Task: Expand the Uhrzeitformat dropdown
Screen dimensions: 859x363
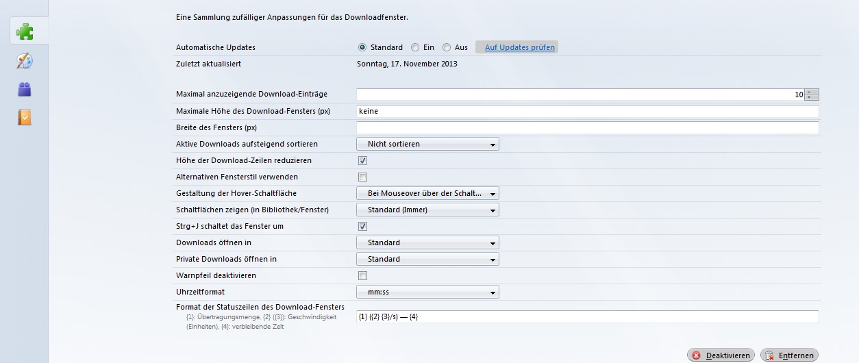Action: tap(427, 292)
